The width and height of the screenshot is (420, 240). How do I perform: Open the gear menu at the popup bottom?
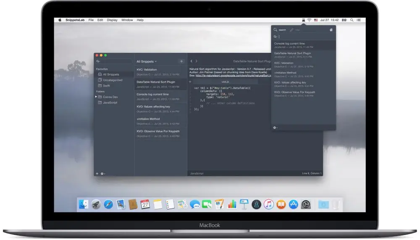(x=275, y=128)
